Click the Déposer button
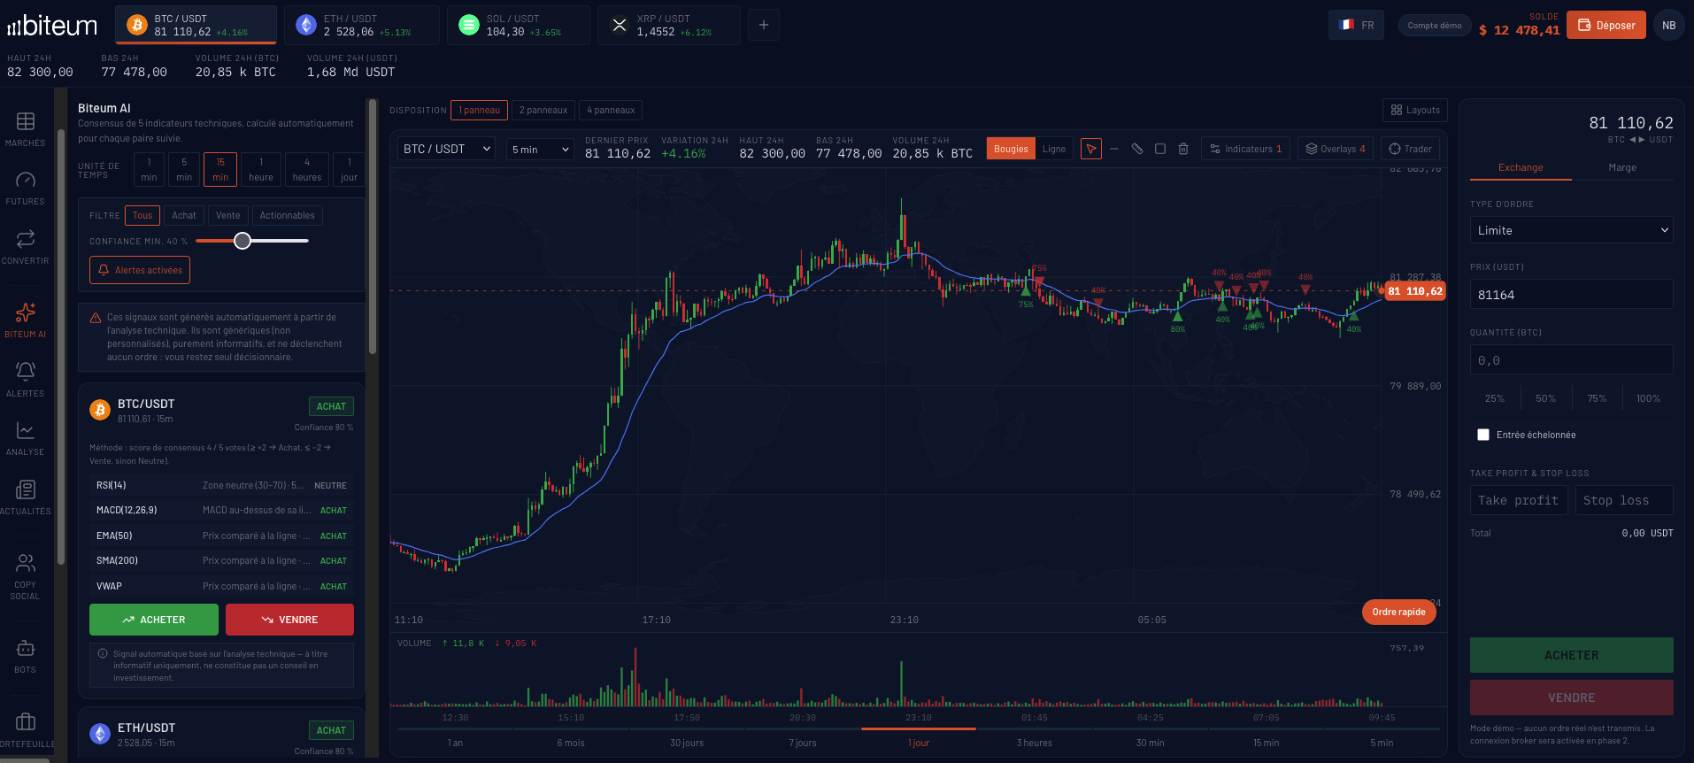Image resolution: width=1694 pixels, height=763 pixels. (1606, 25)
